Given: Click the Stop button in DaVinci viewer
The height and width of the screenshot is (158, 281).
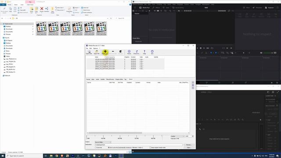Looking at the screenshot, I should pyautogui.click(x=201, y=48).
